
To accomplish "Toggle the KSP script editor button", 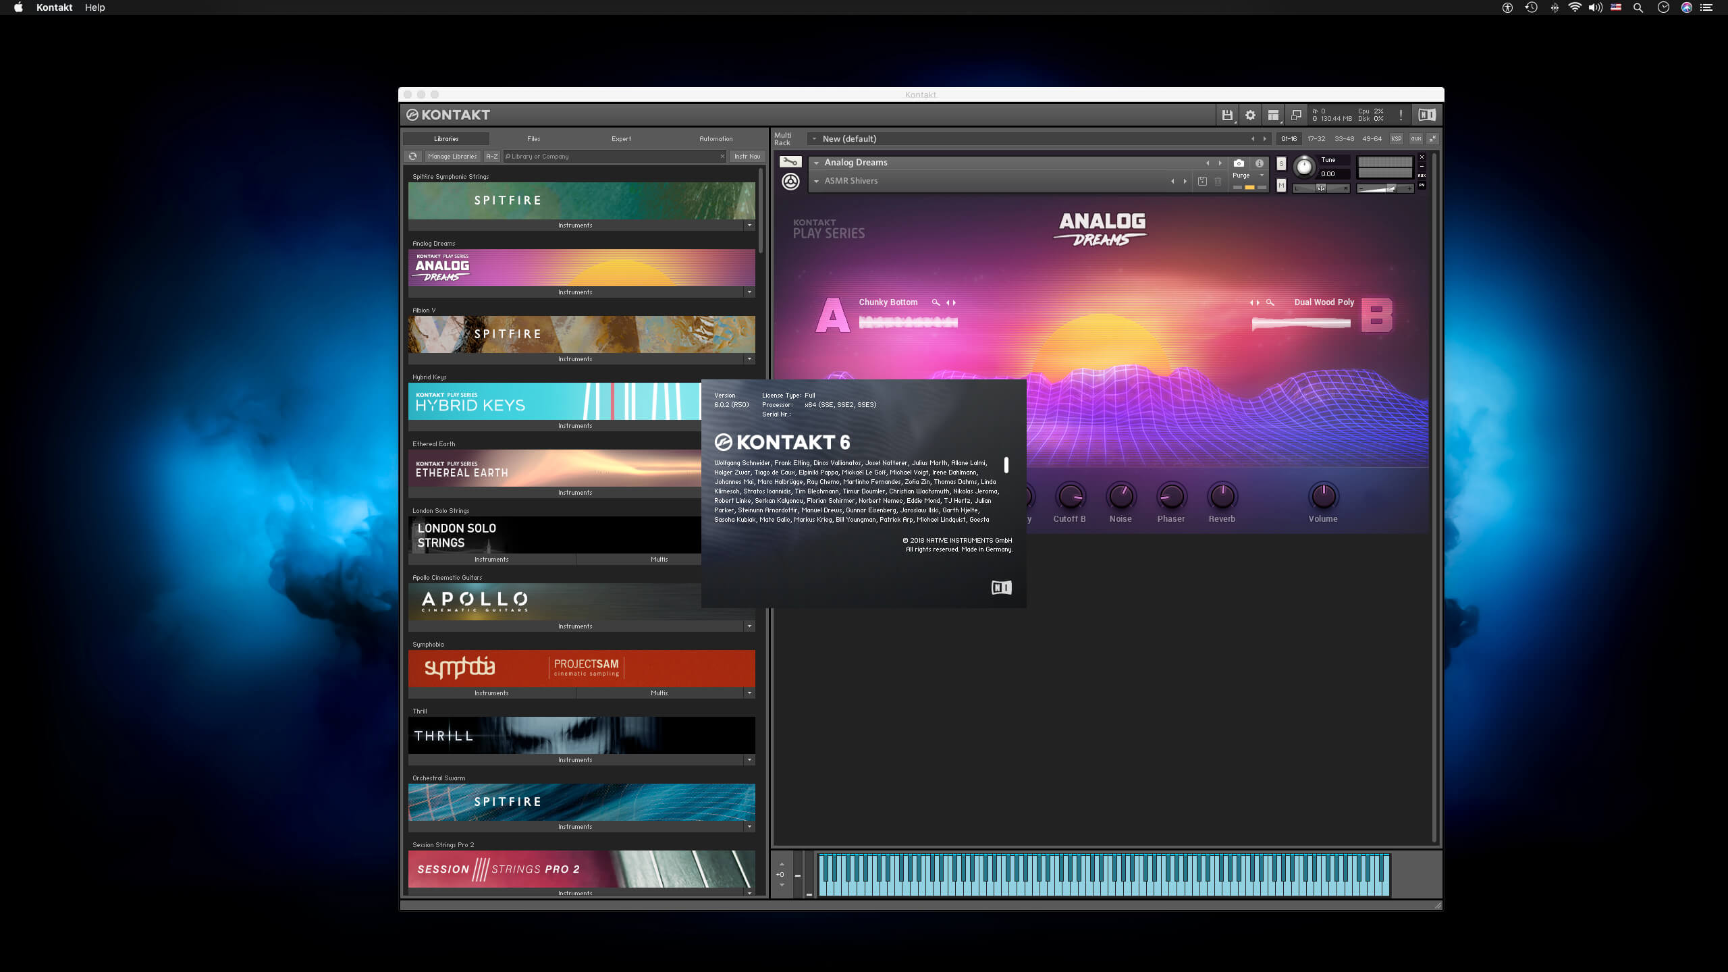I will (x=1396, y=139).
